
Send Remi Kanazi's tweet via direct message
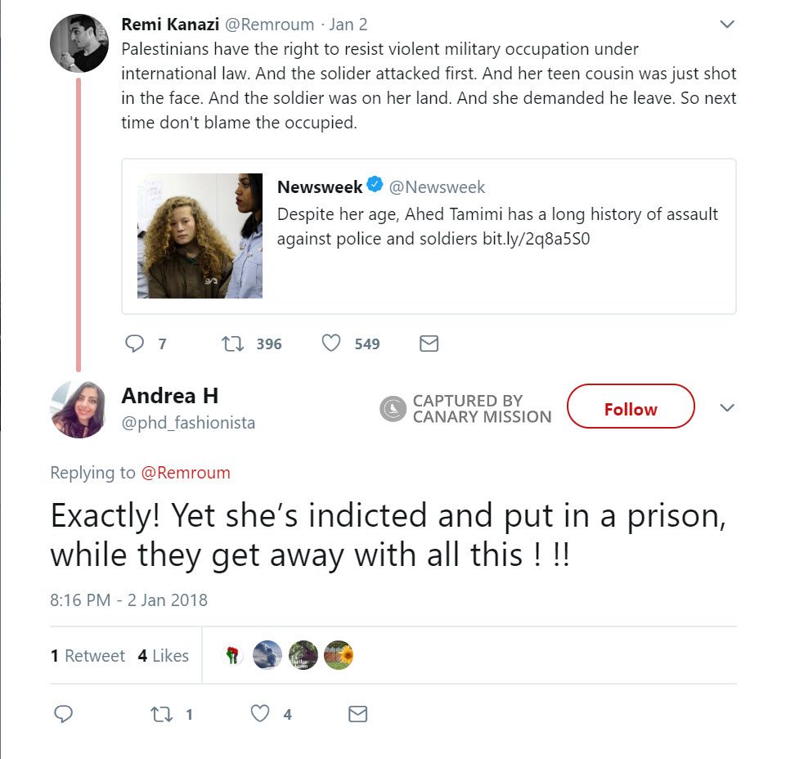pos(429,344)
